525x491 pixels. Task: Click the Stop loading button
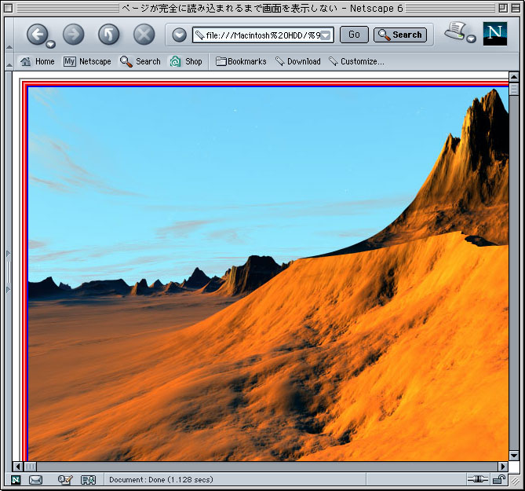[144, 35]
